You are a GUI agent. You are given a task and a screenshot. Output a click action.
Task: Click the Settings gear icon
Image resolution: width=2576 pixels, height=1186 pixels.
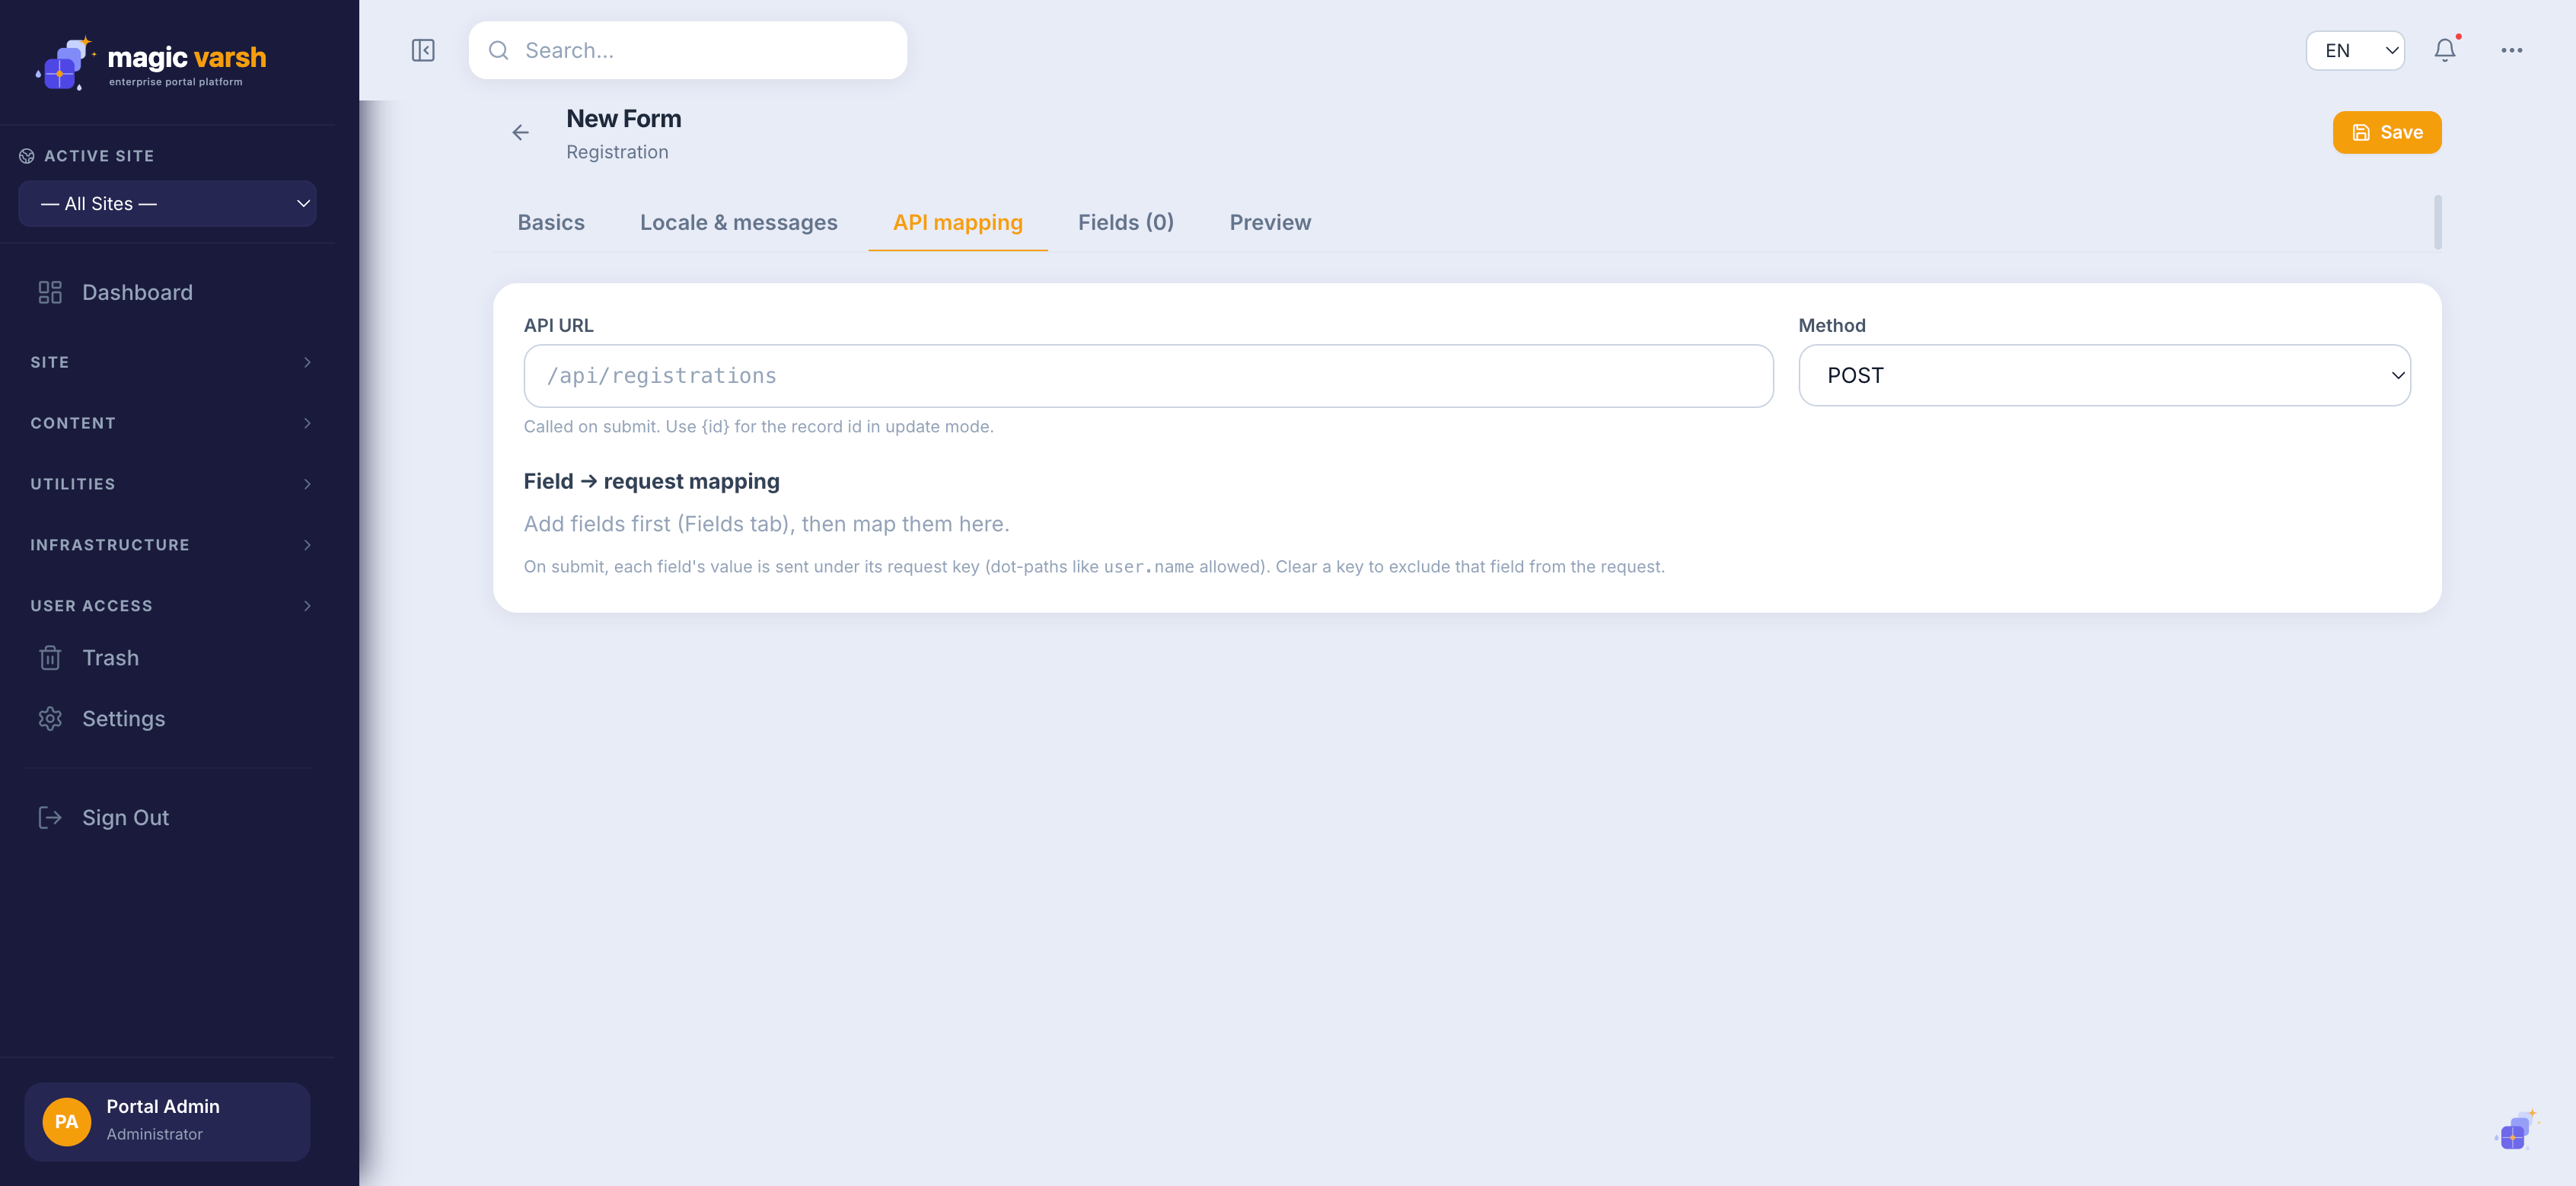(x=50, y=719)
